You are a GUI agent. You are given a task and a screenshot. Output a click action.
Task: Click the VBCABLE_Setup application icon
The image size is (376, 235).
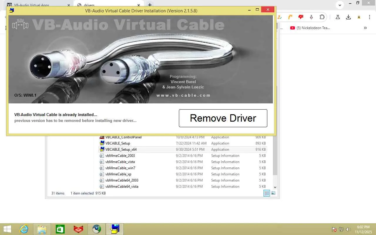point(102,143)
